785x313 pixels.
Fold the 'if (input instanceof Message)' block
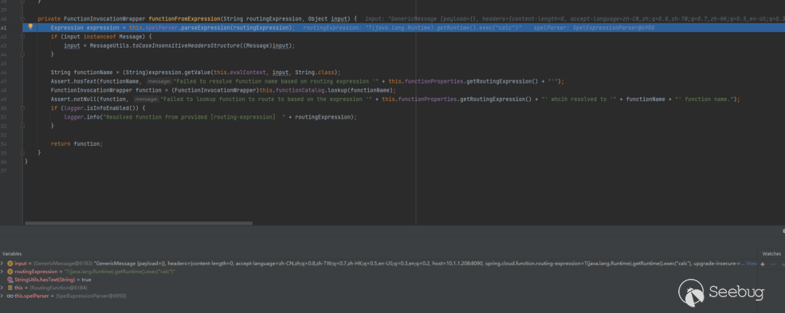click(23, 36)
